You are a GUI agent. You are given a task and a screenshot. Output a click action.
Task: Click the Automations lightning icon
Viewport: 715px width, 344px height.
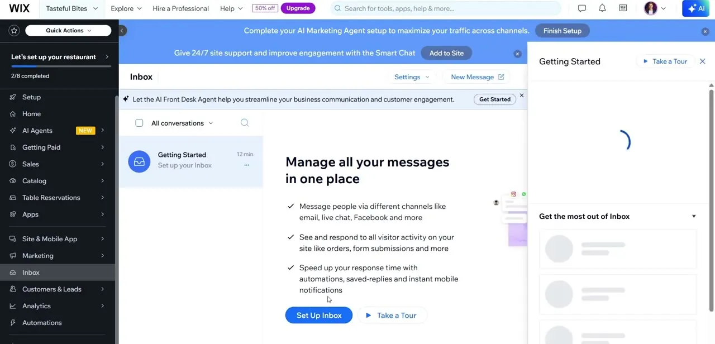coord(12,323)
